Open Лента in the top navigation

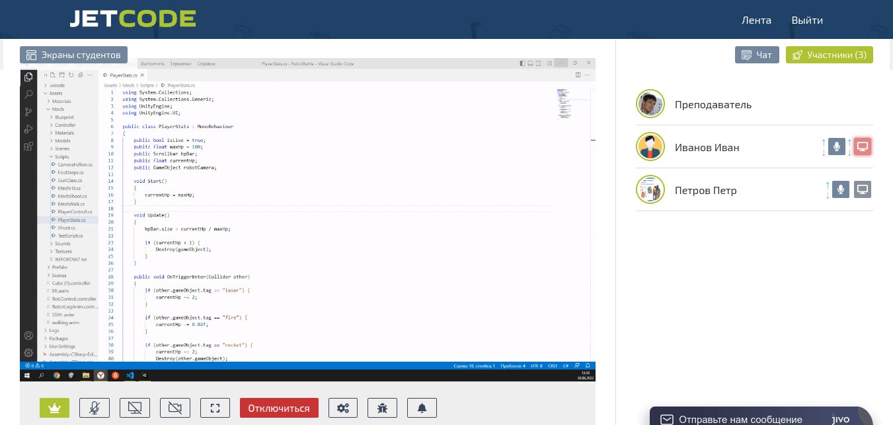point(756,20)
